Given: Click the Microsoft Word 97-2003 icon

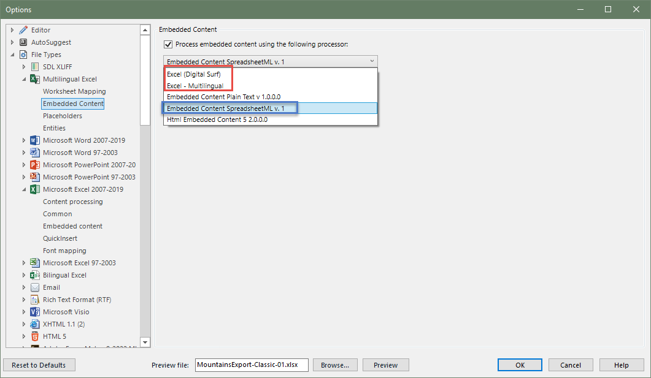Looking at the screenshot, I should pyautogui.click(x=35, y=153).
